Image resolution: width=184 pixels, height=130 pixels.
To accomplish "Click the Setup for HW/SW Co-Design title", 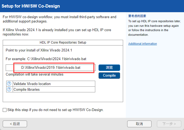I will click(x=31, y=6).
